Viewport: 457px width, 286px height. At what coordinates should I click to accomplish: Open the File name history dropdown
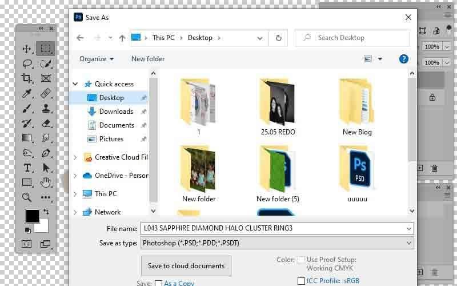tap(409, 228)
